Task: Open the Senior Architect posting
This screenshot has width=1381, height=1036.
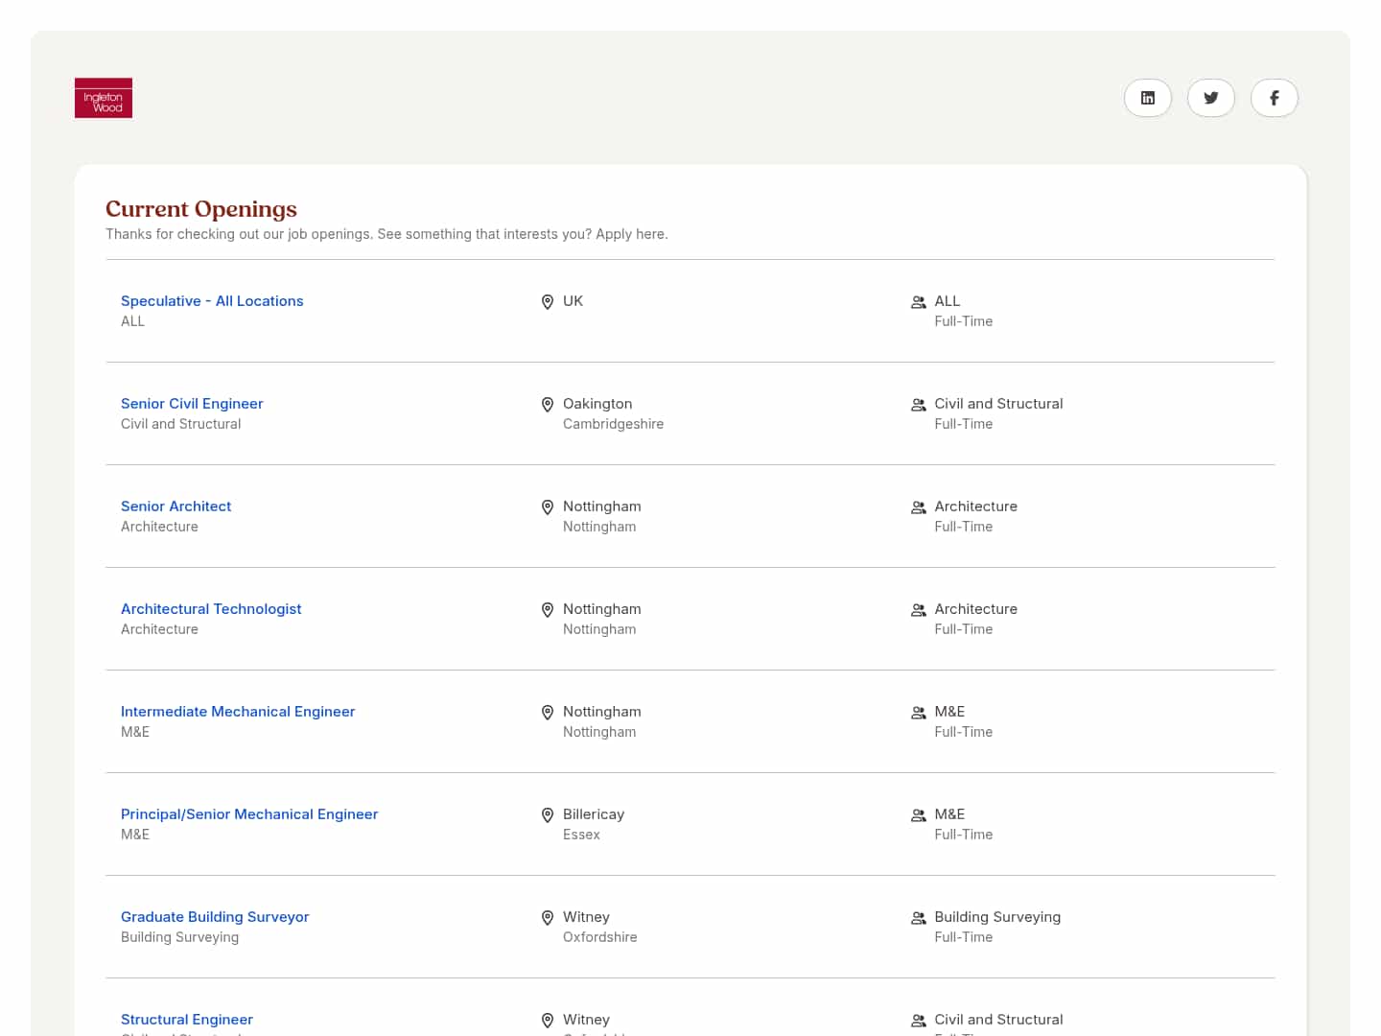Action: (x=176, y=506)
